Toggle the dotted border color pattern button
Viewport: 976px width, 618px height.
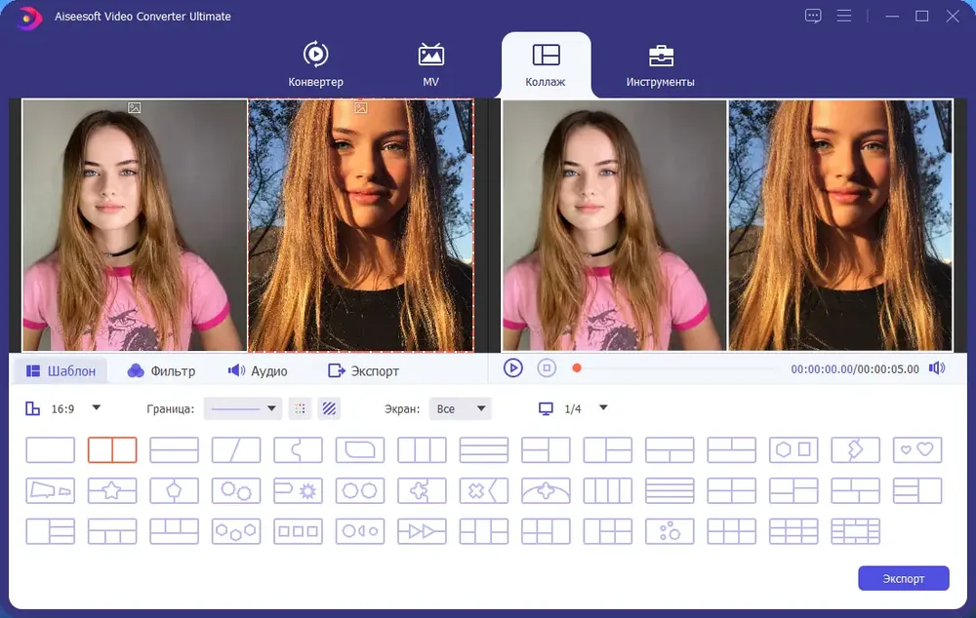300,408
